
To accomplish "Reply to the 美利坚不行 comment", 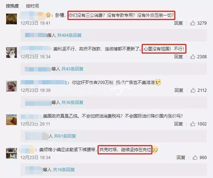I will pyautogui.click(x=179, y=57).
